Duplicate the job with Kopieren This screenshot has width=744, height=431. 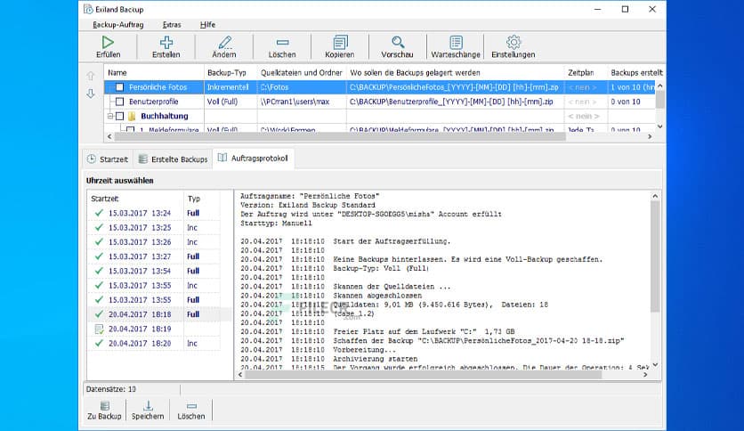pyautogui.click(x=340, y=47)
